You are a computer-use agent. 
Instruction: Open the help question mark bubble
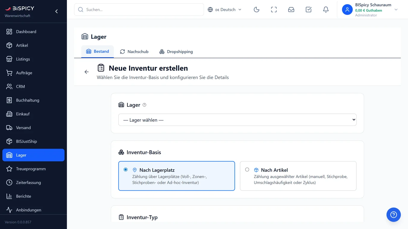[394, 215]
